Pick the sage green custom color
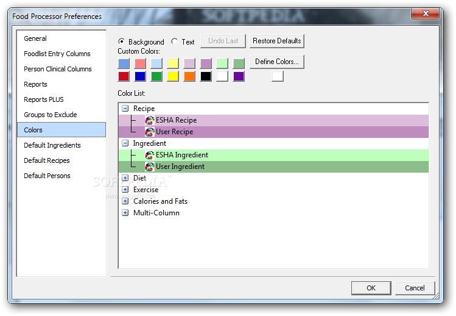 point(239,63)
